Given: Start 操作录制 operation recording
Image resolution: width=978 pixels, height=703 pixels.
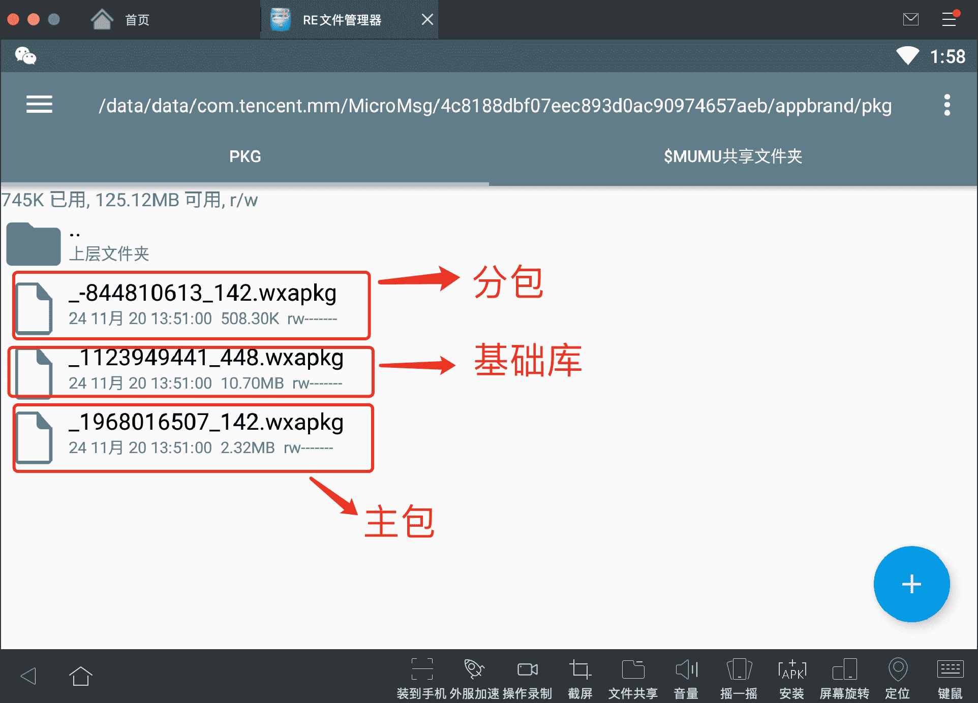Looking at the screenshot, I should [x=527, y=679].
